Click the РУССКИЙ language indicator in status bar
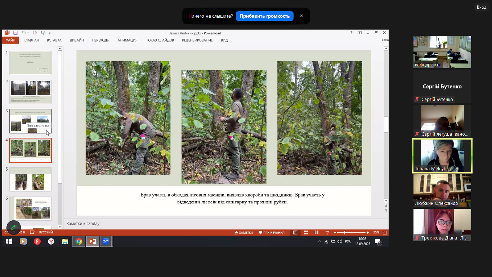Screen dimensions: 492x277 point(46,233)
